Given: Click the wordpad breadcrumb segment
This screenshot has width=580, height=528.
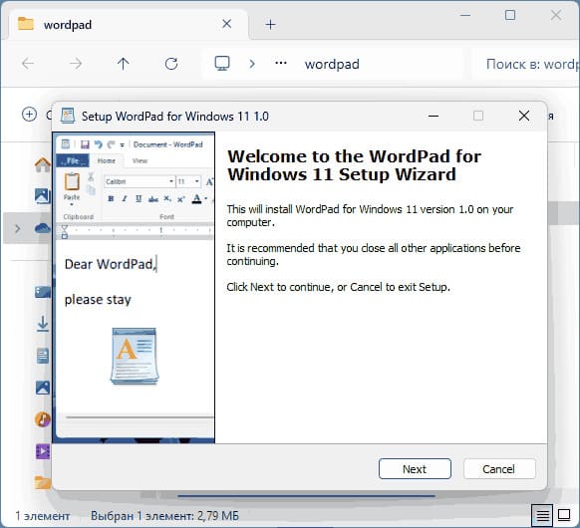Looking at the screenshot, I should click(332, 65).
